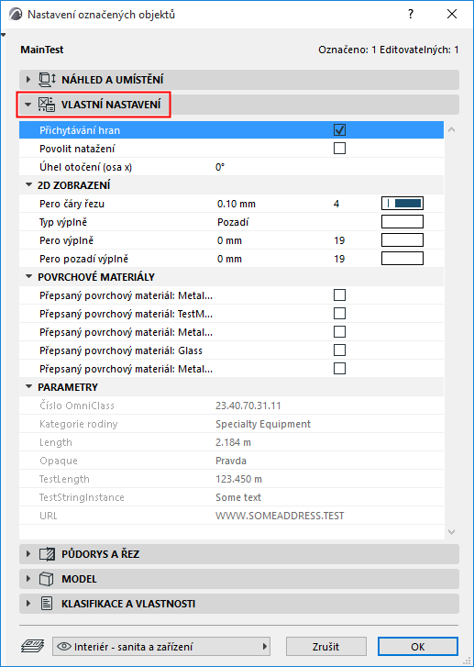
Task: Click the Opaque value Pravda
Action: (231, 461)
